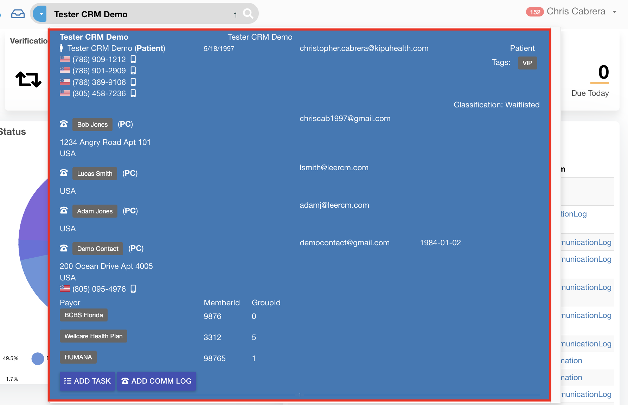The width and height of the screenshot is (628, 405).
Task: Click the magnifying glass search icon
Action: (x=248, y=14)
